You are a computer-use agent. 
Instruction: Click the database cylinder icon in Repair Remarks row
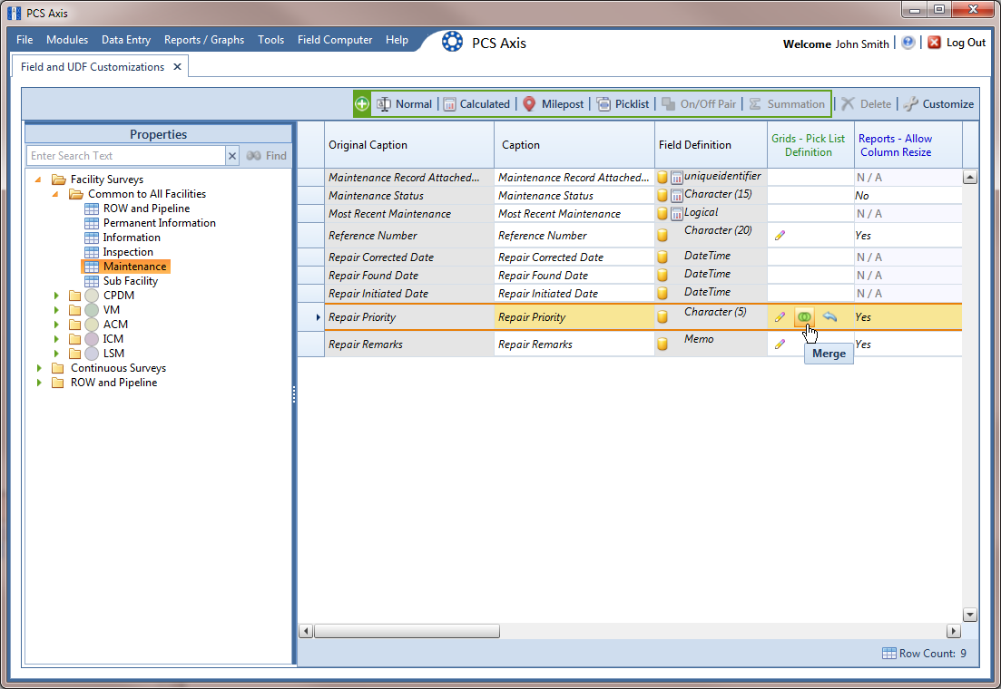tap(662, 344)
